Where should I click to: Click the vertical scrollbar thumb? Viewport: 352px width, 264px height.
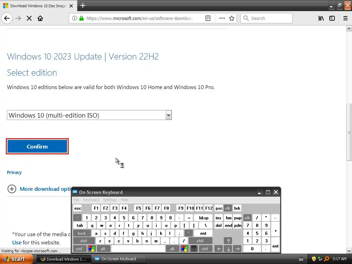coord(349,132)
